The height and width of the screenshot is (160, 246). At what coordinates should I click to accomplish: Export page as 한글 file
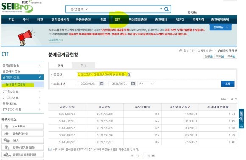pos(209,56)
